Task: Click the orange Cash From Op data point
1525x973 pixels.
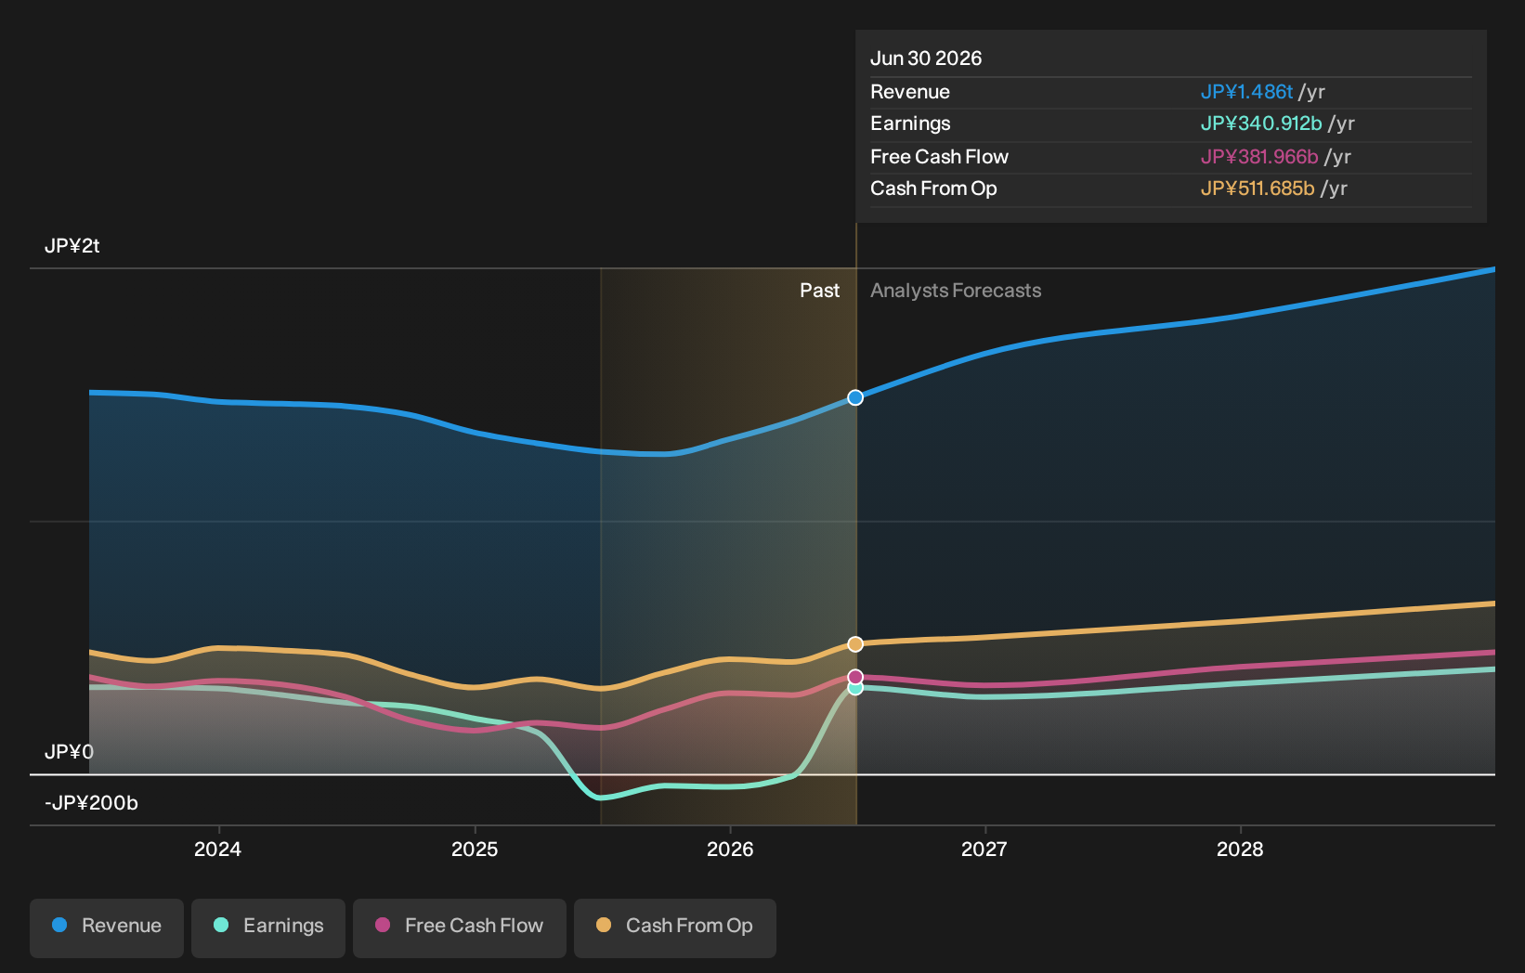Action: point(855,644)
